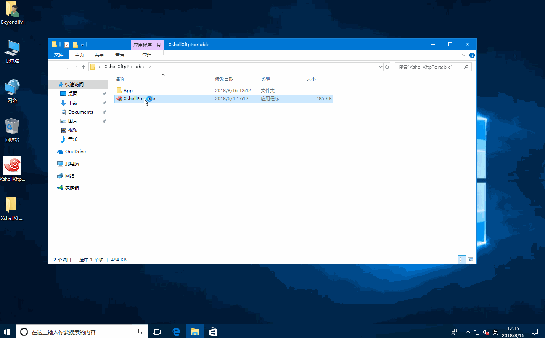Viewport: 545px width, 338px height.
Task: Click the refresh icon beside address bar
Action: 387,67
